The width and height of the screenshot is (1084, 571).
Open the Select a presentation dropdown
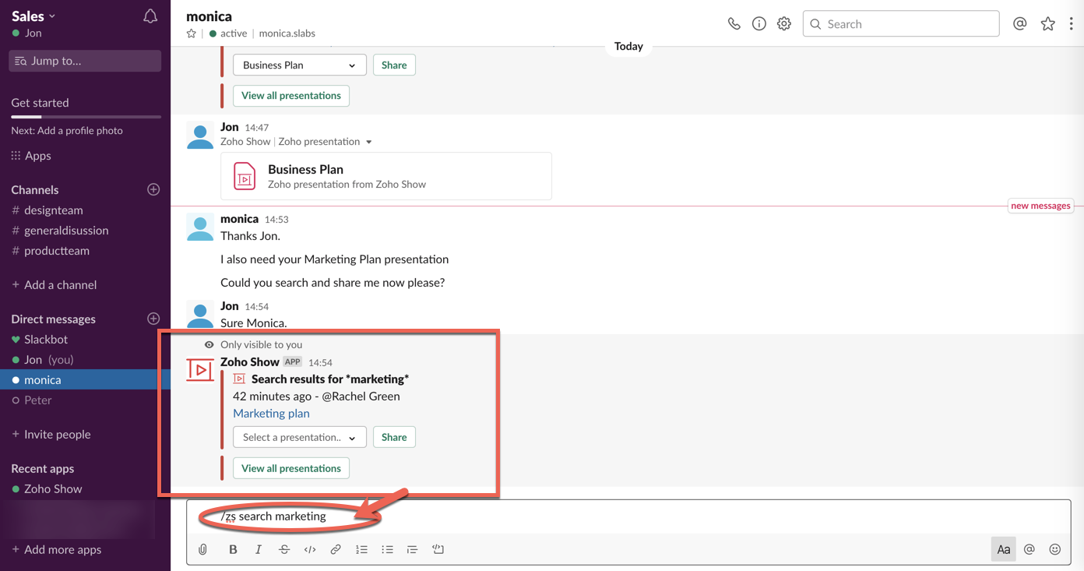coord(299,437)
